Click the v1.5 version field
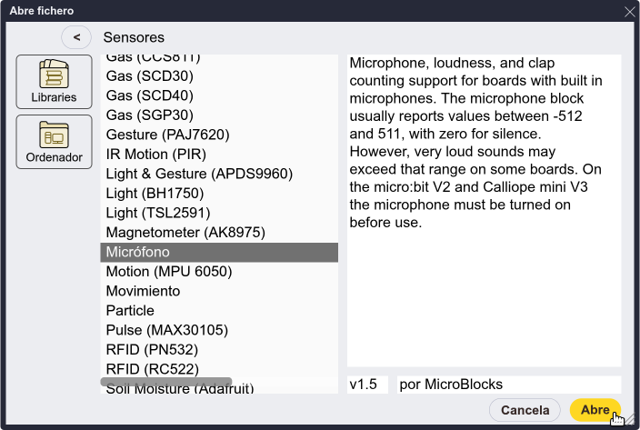Screen dimensions: 640x430 [x=367, y=385]
